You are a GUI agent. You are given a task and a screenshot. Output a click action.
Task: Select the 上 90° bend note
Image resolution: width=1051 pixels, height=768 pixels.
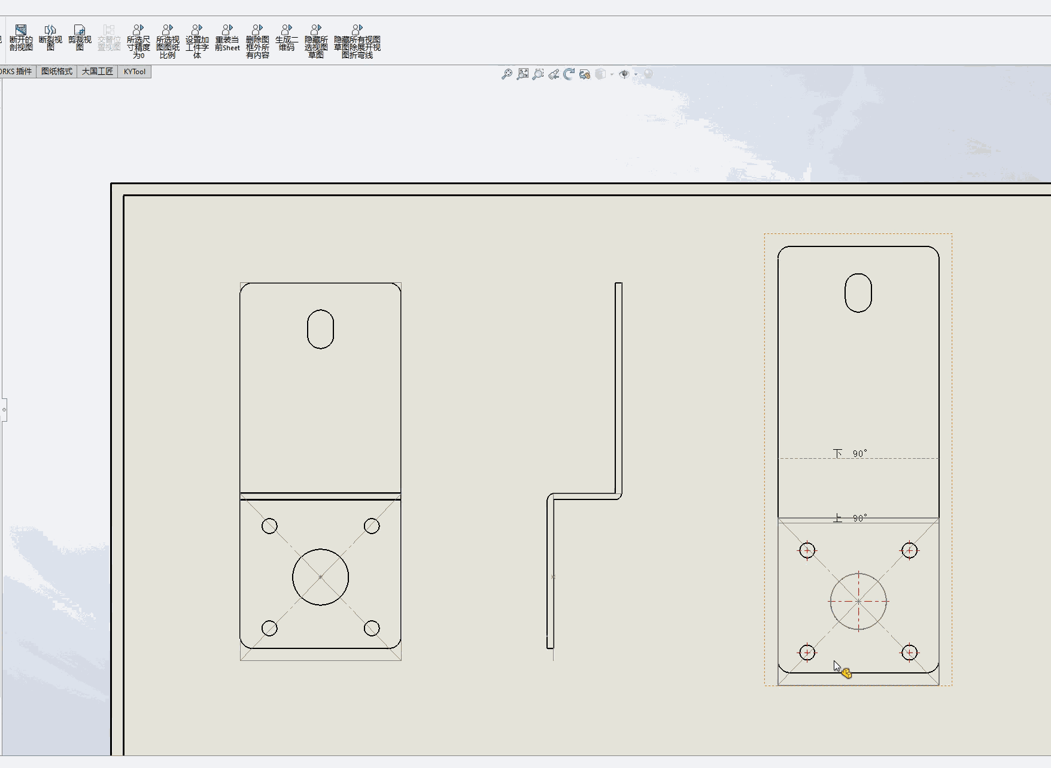(850, 518)
